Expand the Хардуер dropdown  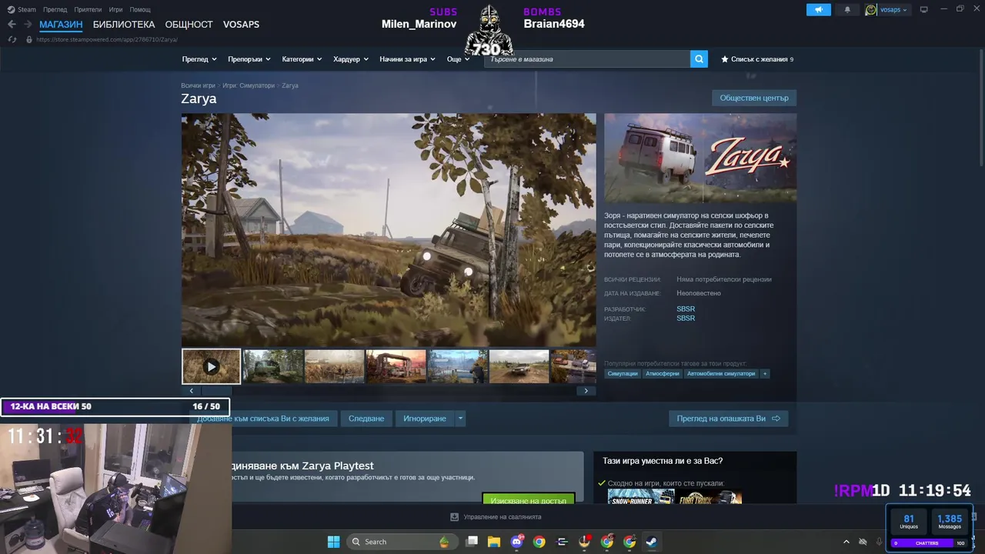(x=351, y=59)
